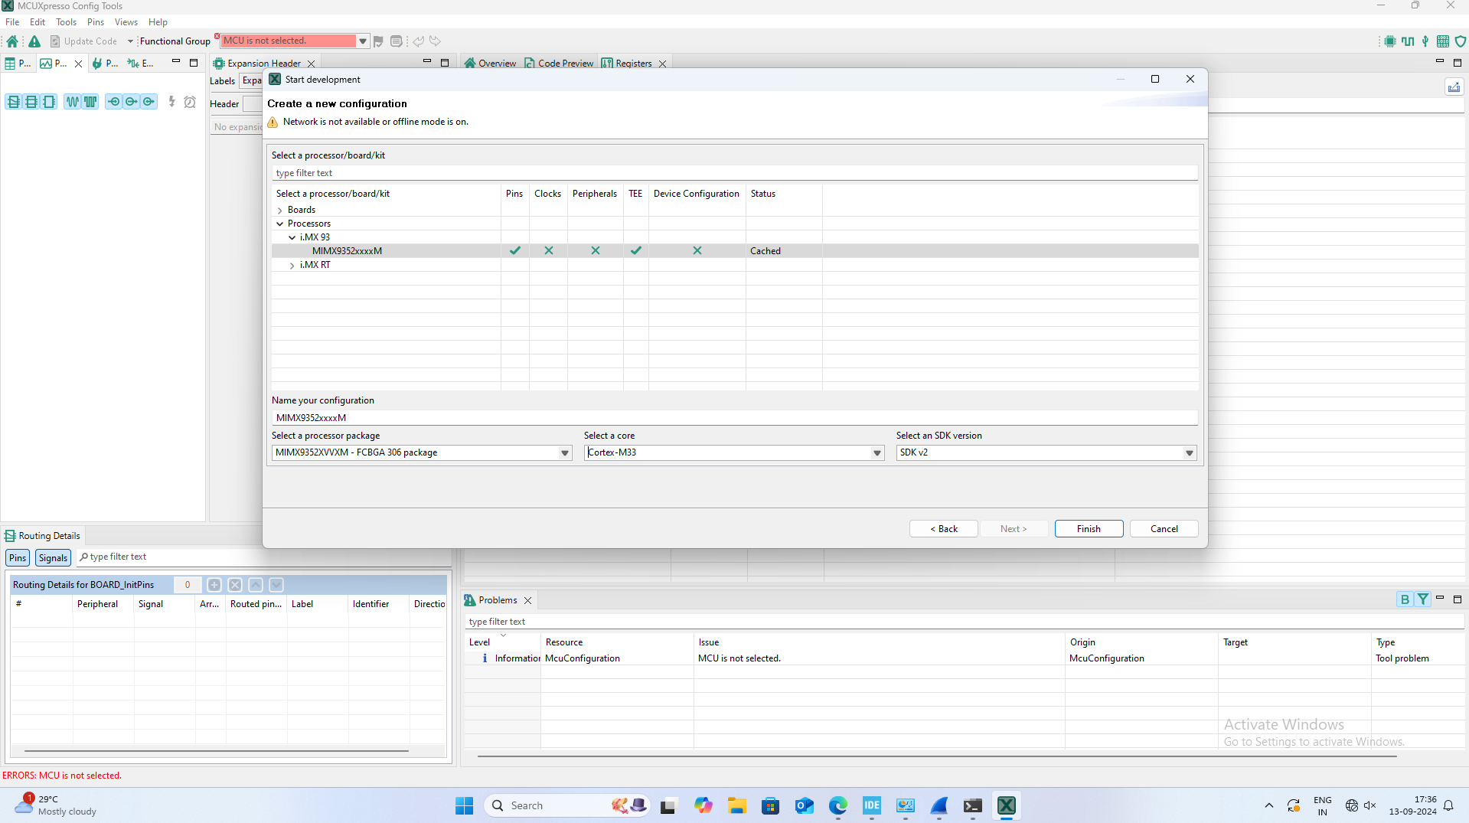Select the MIMX9352xxxxM processor row

(735, 251)
